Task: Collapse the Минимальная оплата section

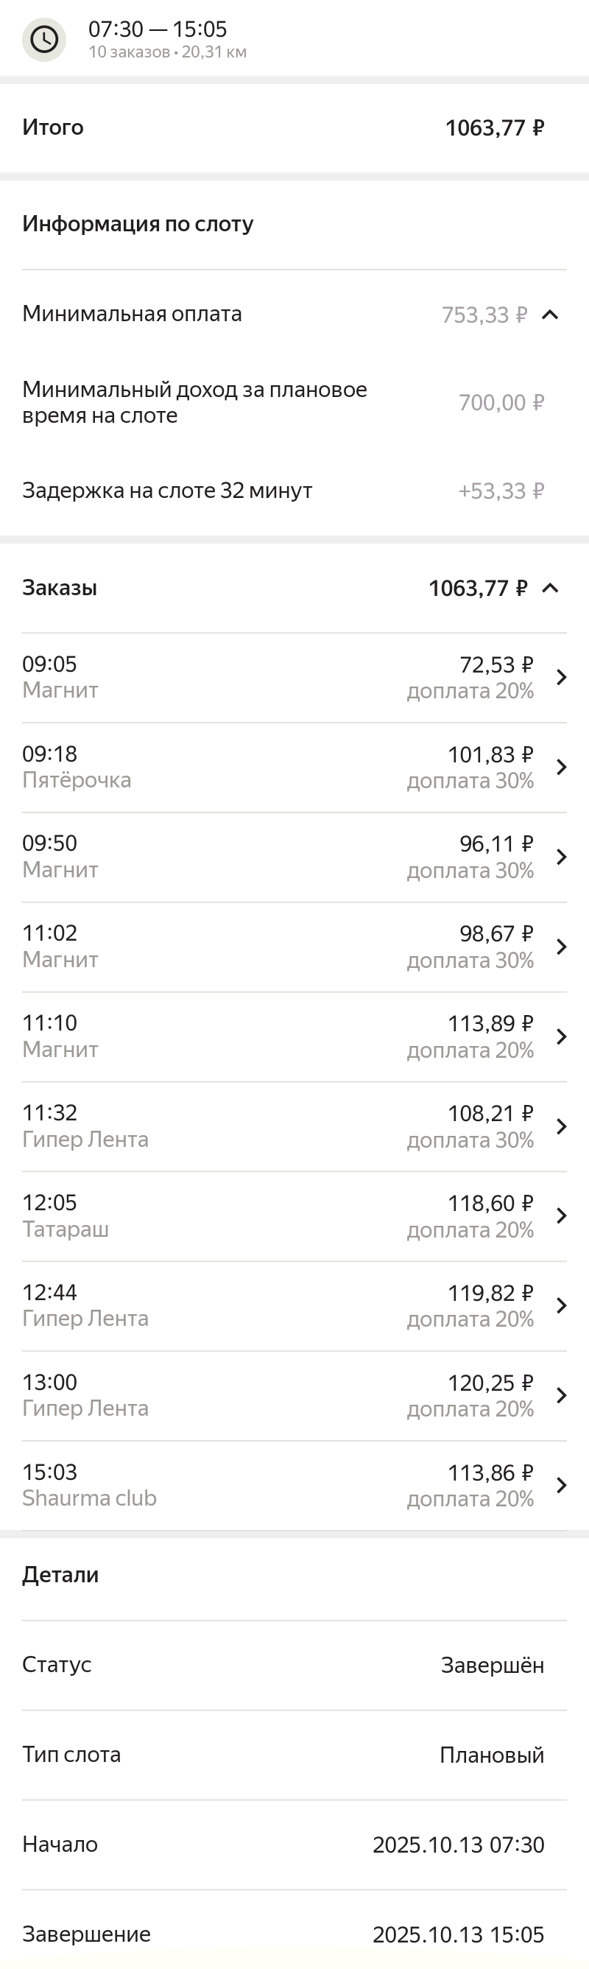Action: tap(550, 314)
